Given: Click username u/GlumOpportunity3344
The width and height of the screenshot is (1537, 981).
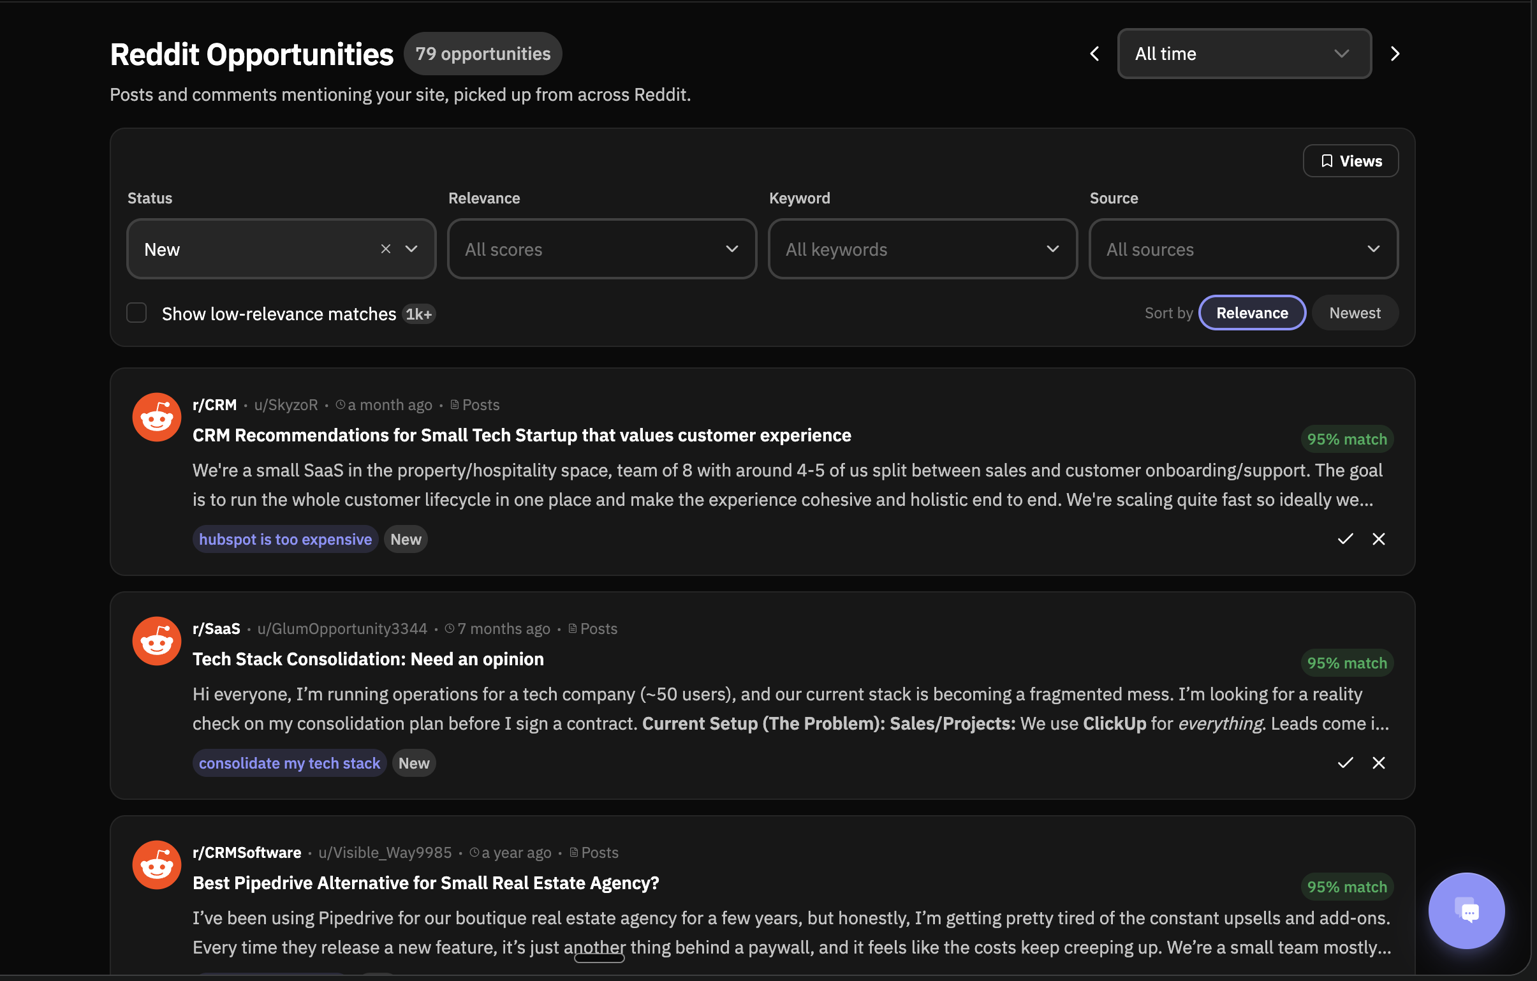Looking at the screenshot, I should coord(342,629).
